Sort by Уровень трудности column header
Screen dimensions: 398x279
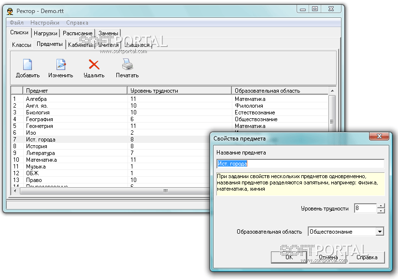[179, 91]
